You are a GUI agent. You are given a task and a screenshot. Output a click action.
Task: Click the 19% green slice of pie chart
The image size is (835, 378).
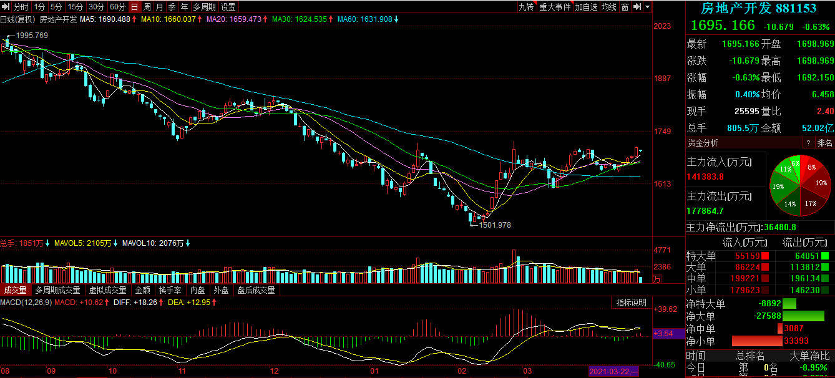point(778,186)
